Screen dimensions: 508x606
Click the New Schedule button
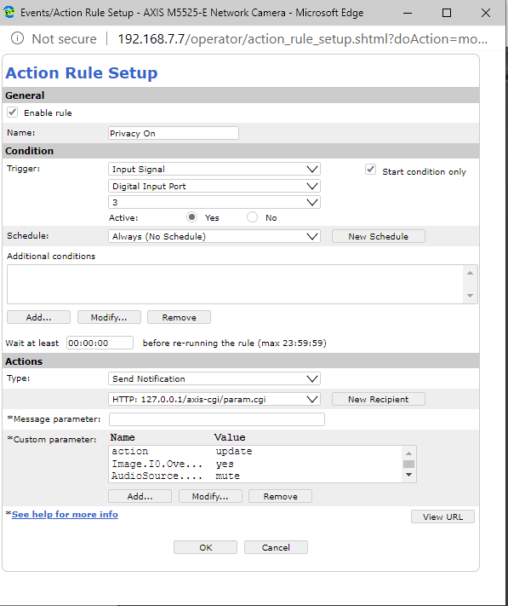pyautogui.click(x=379, y=236)
